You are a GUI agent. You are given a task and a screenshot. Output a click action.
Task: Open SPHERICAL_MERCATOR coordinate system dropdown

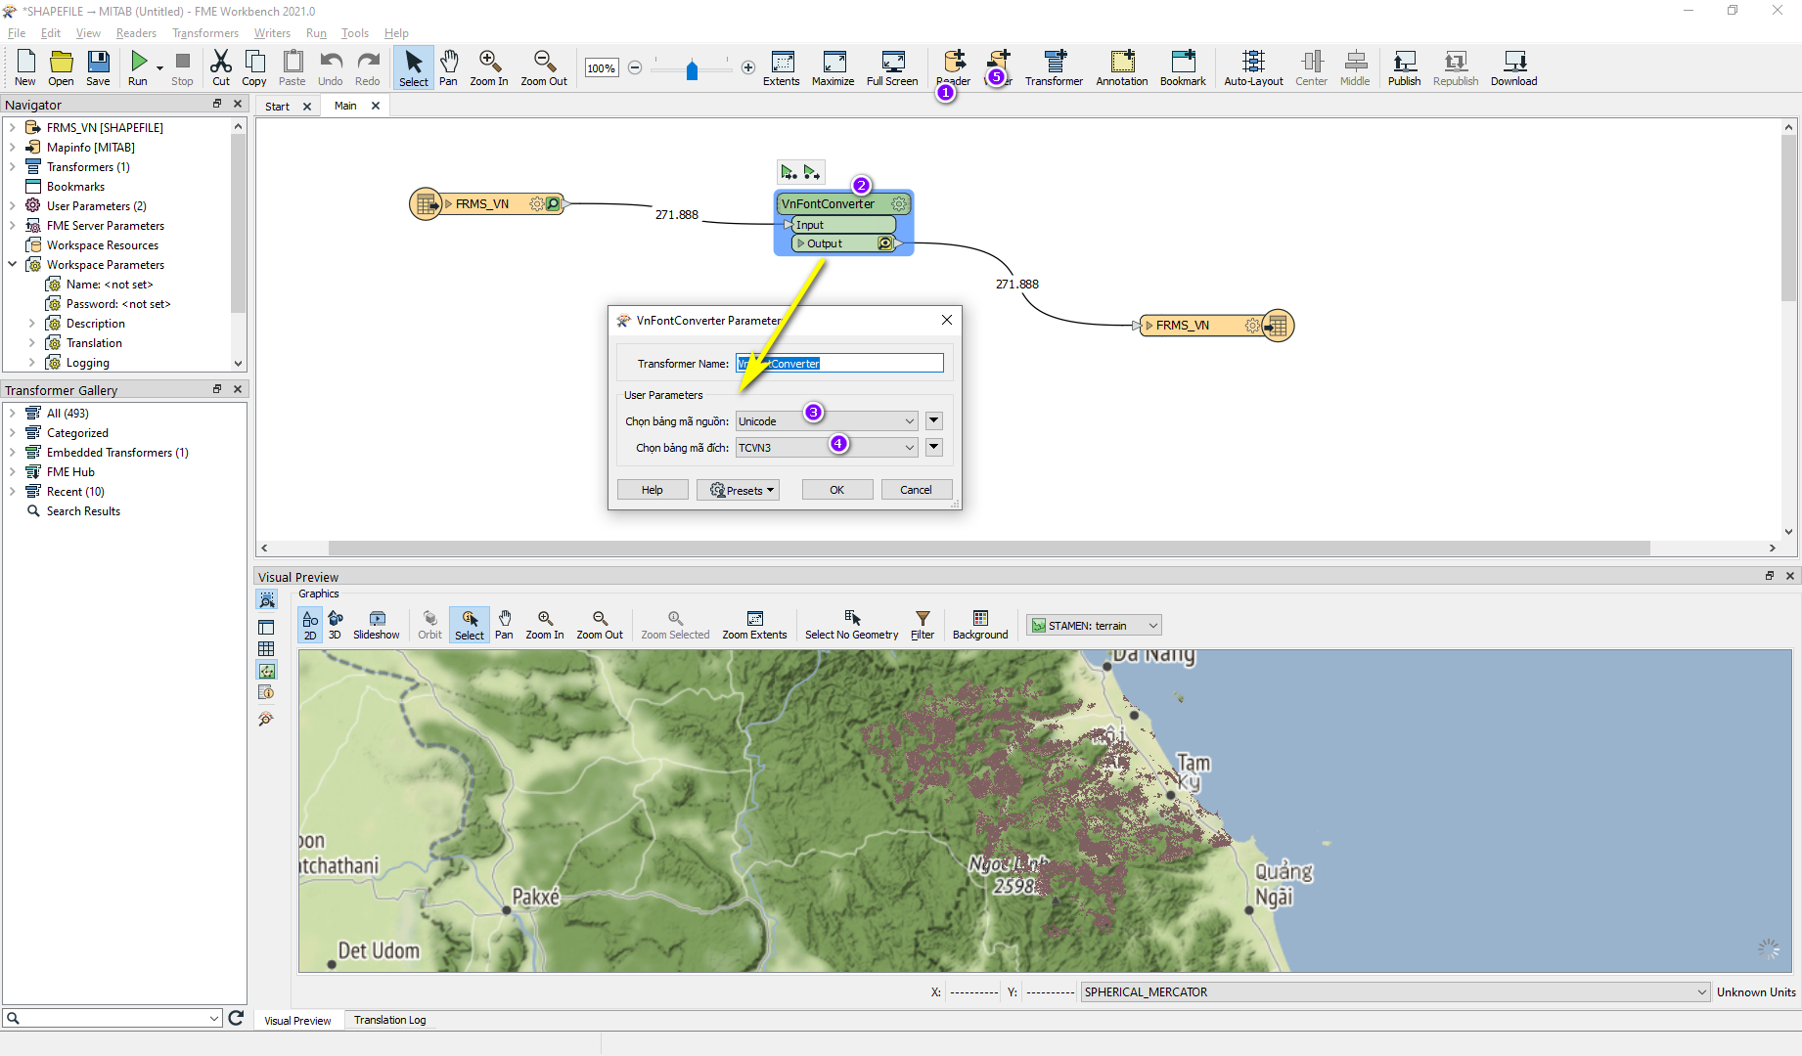pos(1395,991)
